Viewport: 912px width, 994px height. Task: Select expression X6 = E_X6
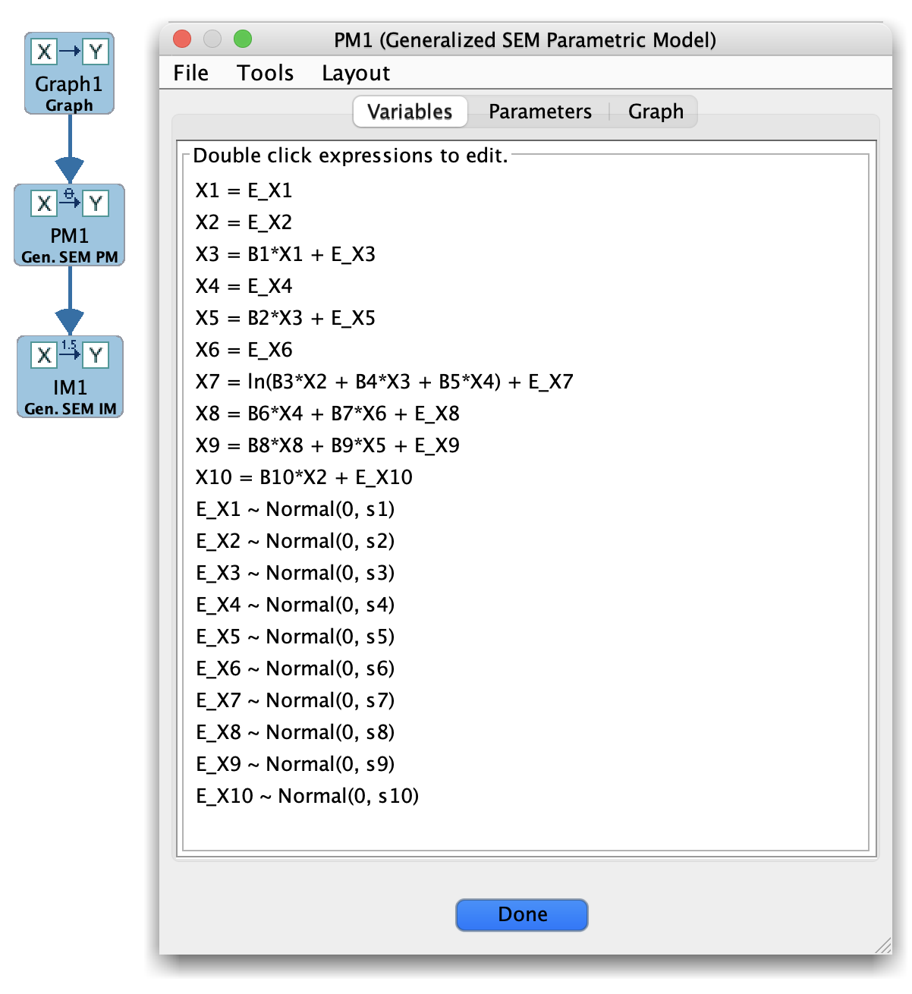coord(244,350)
